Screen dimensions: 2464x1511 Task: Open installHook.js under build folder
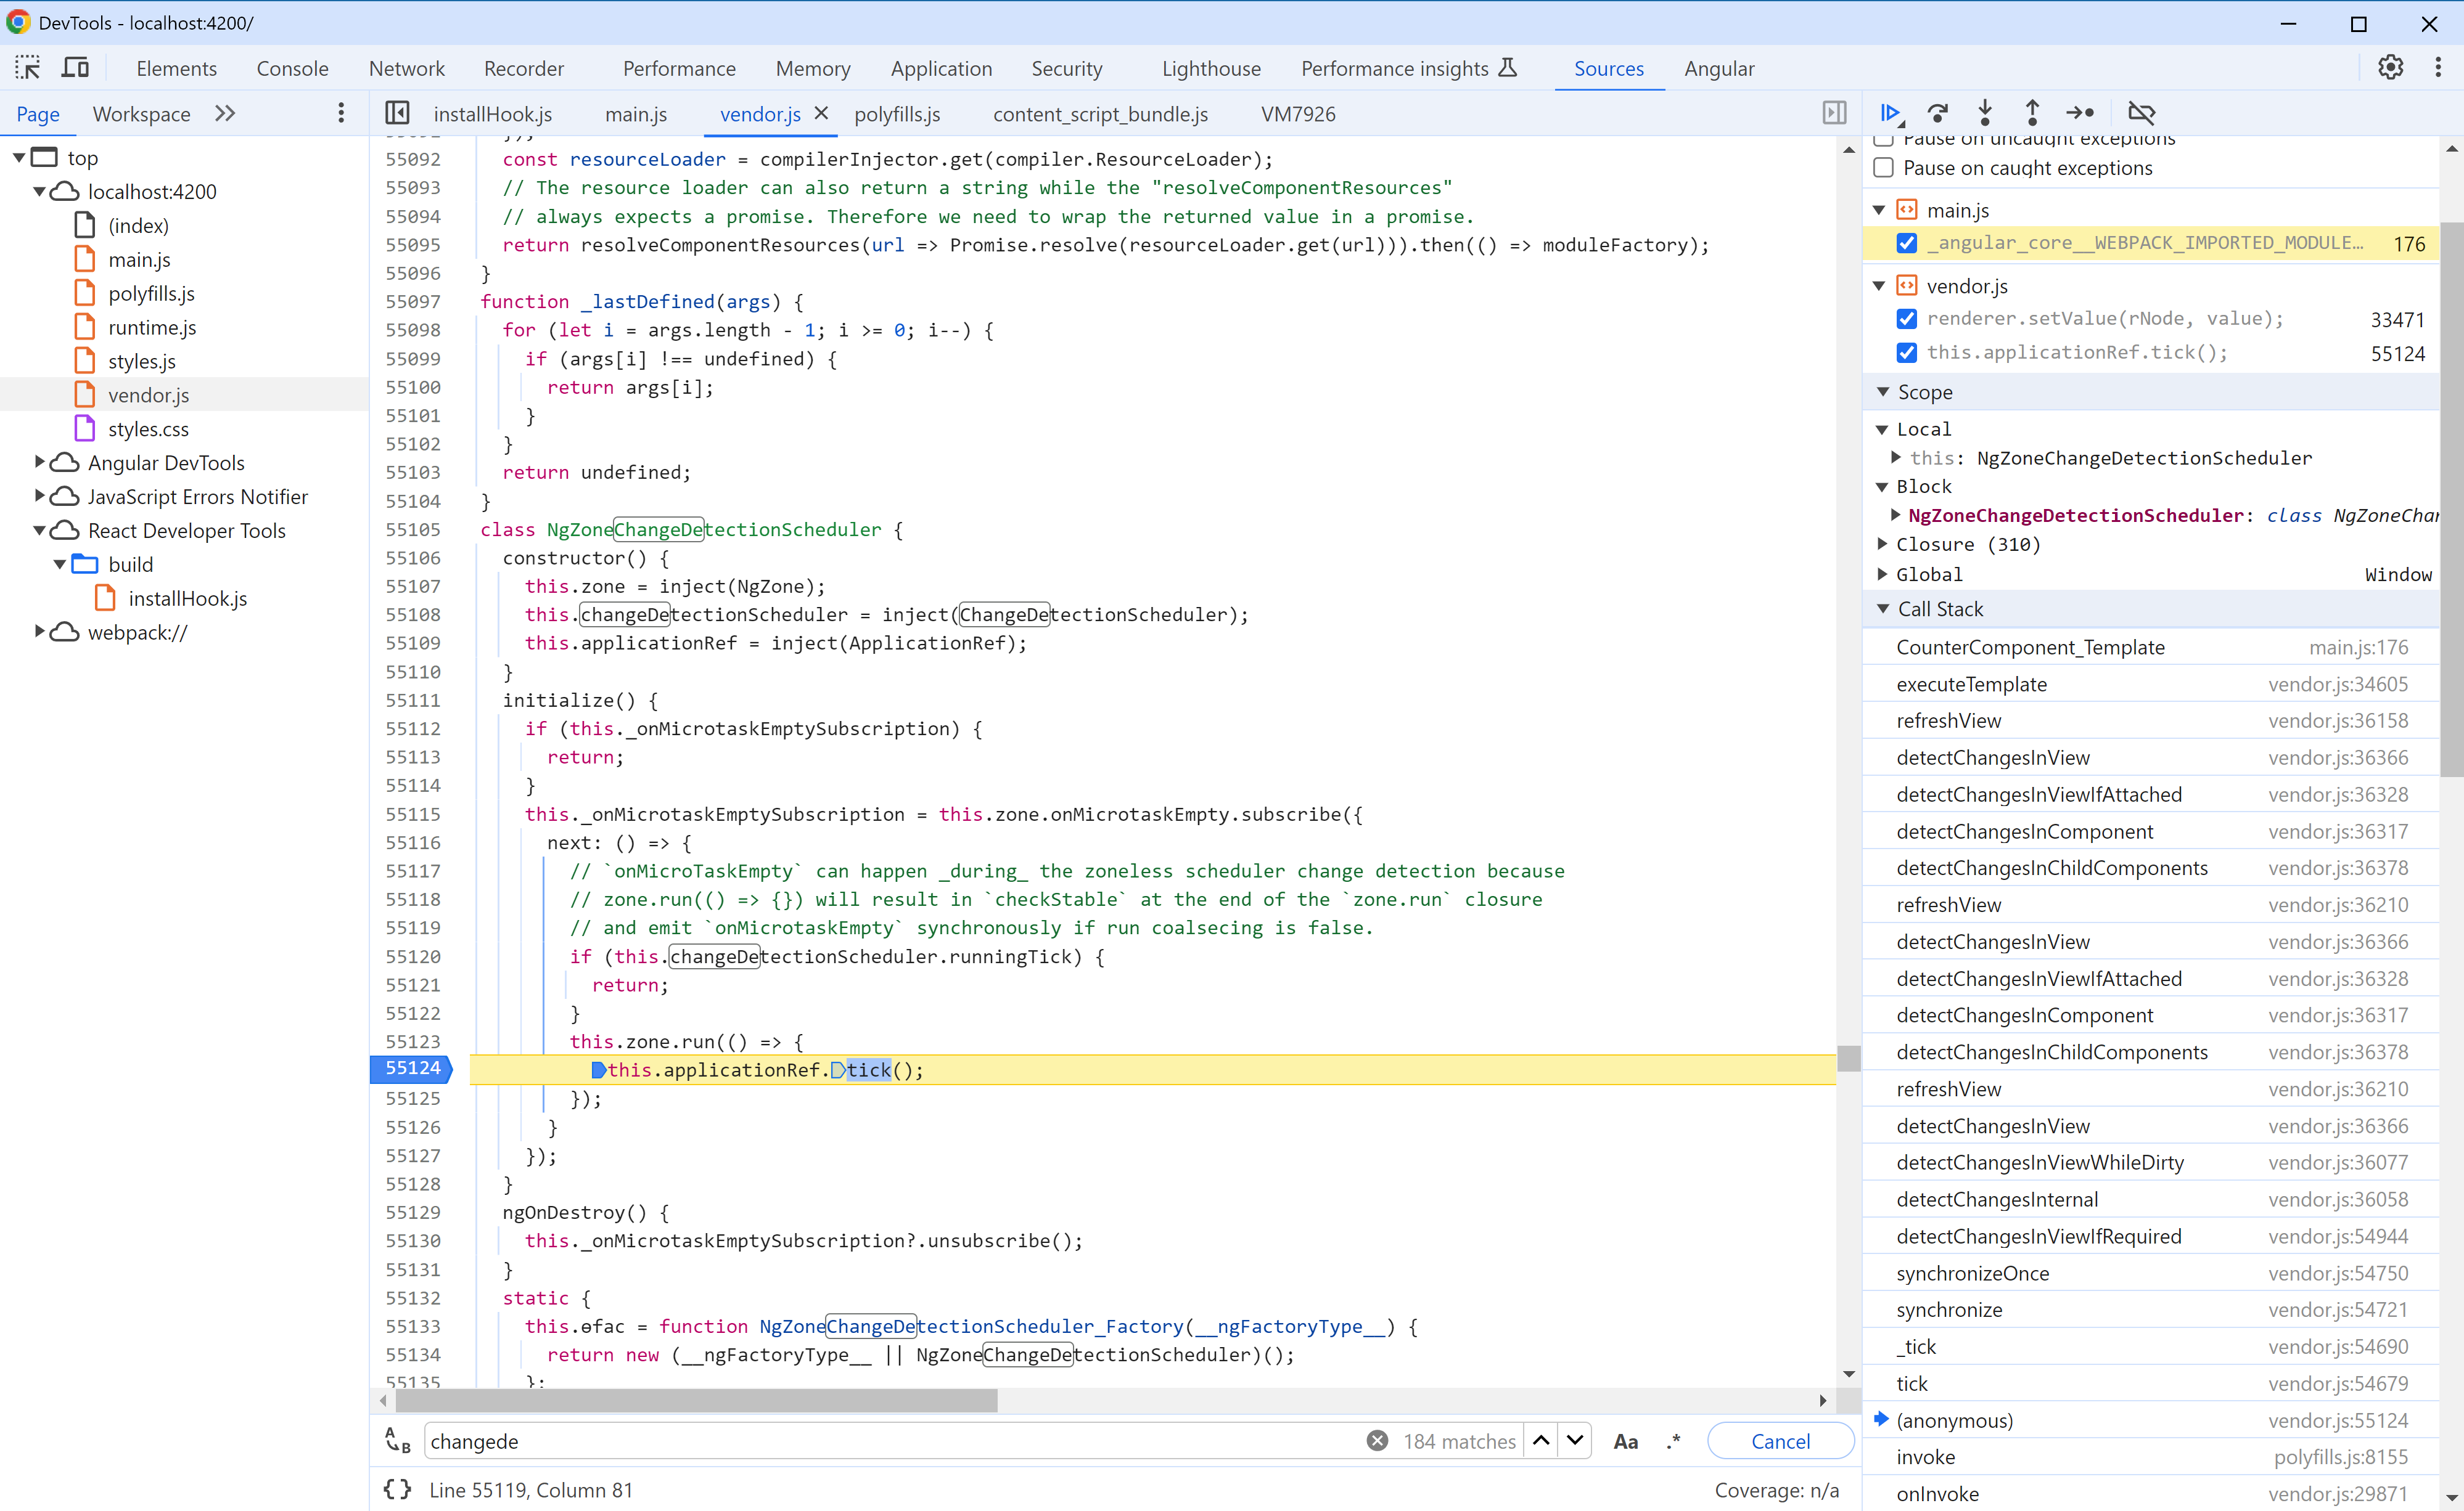click(188, 598)
